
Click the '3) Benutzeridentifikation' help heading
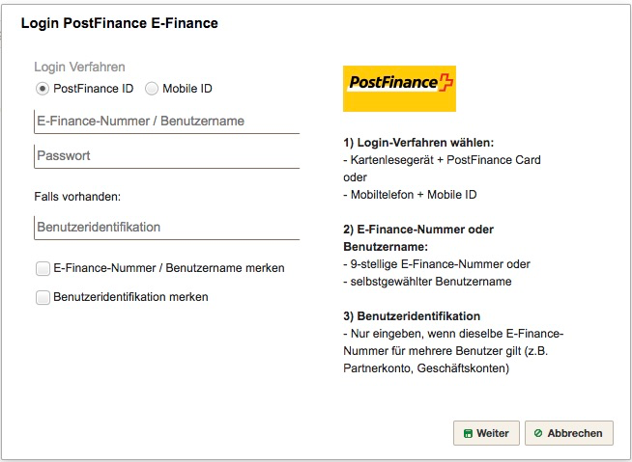coord(412,316)
